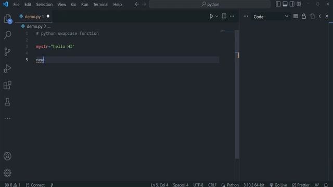The image size is (333, 187).
Task: Open the Code output channel dropdown
Action: tap(271, 17)
